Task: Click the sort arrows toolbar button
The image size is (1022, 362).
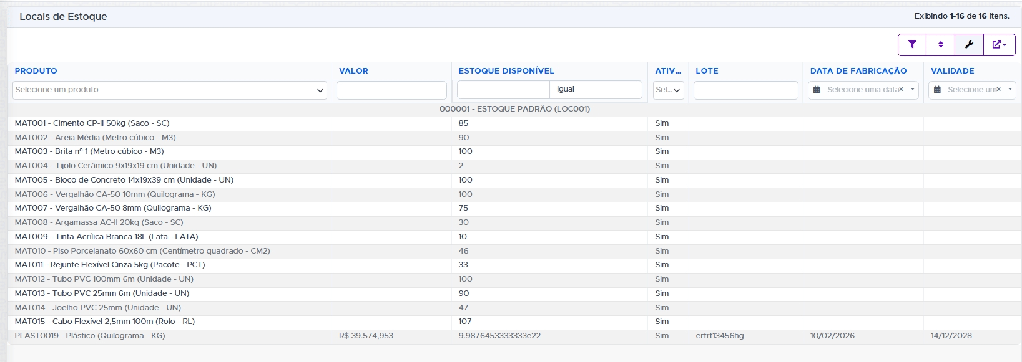Action: click(941, 45)
